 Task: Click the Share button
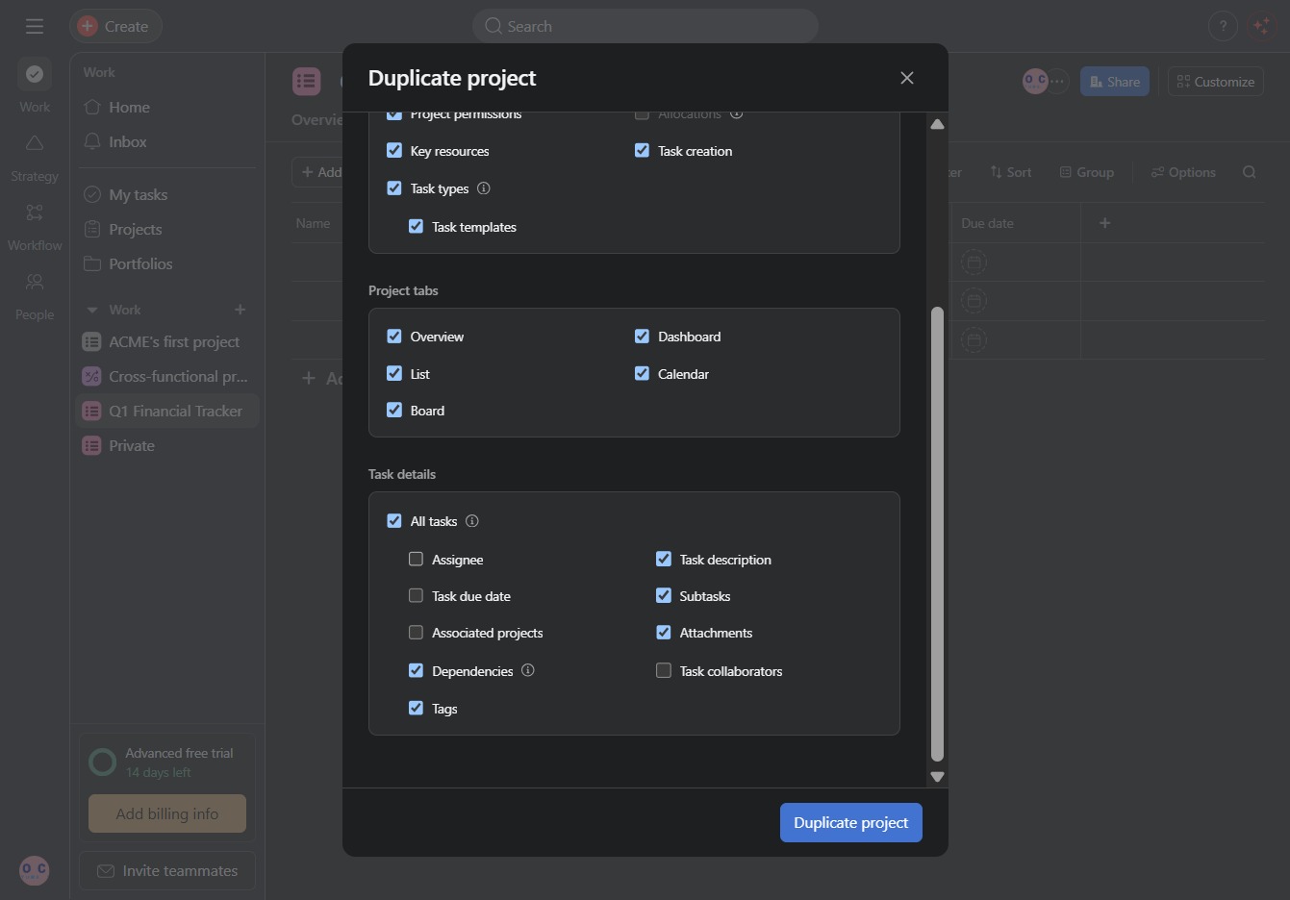click(x=1115, y=81)
